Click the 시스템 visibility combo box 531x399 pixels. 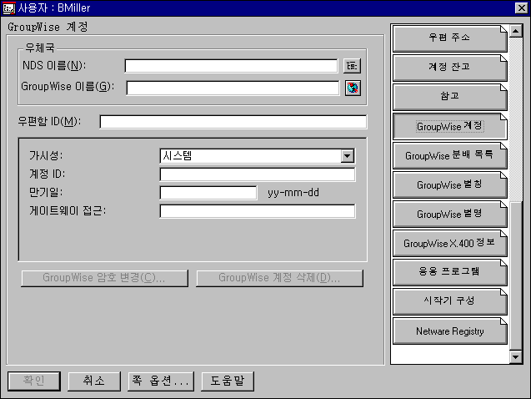(x=257, y=156)
